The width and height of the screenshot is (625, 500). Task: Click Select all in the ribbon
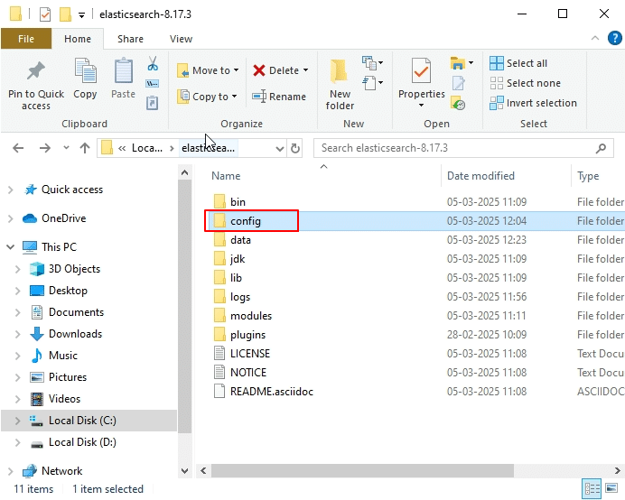click(x=518, y=63)
